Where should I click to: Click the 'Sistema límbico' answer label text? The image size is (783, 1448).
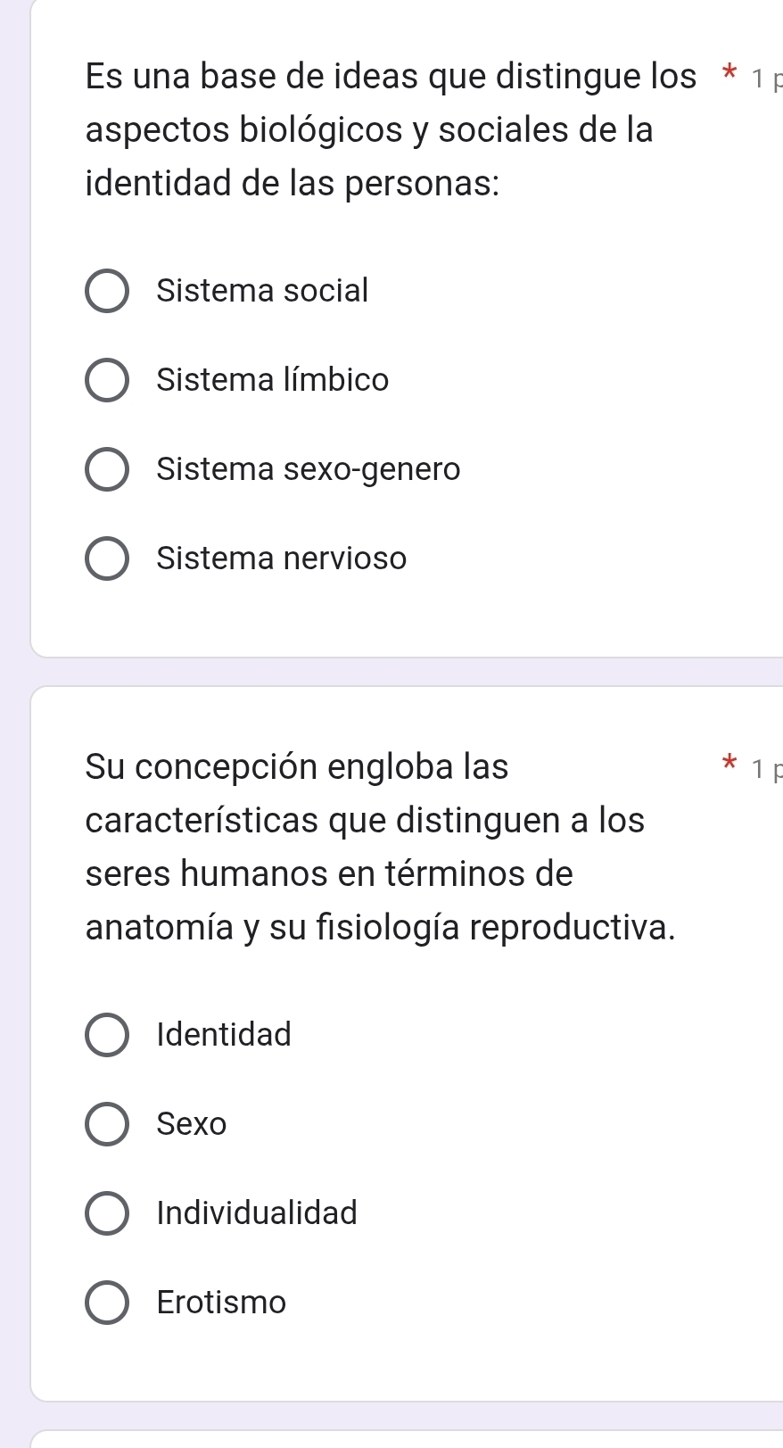273,380
